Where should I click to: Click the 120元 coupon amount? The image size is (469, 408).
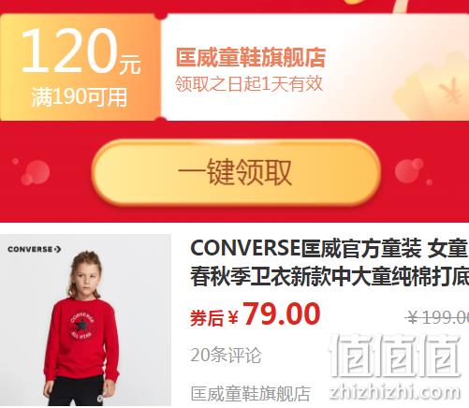(x=81, y=51)
